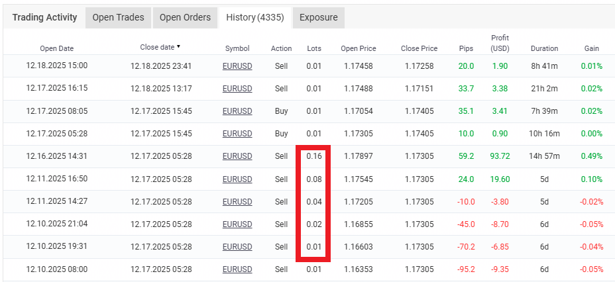The image size is (615, 282).
Task: Select close price 1.17151
Action: 419,89
